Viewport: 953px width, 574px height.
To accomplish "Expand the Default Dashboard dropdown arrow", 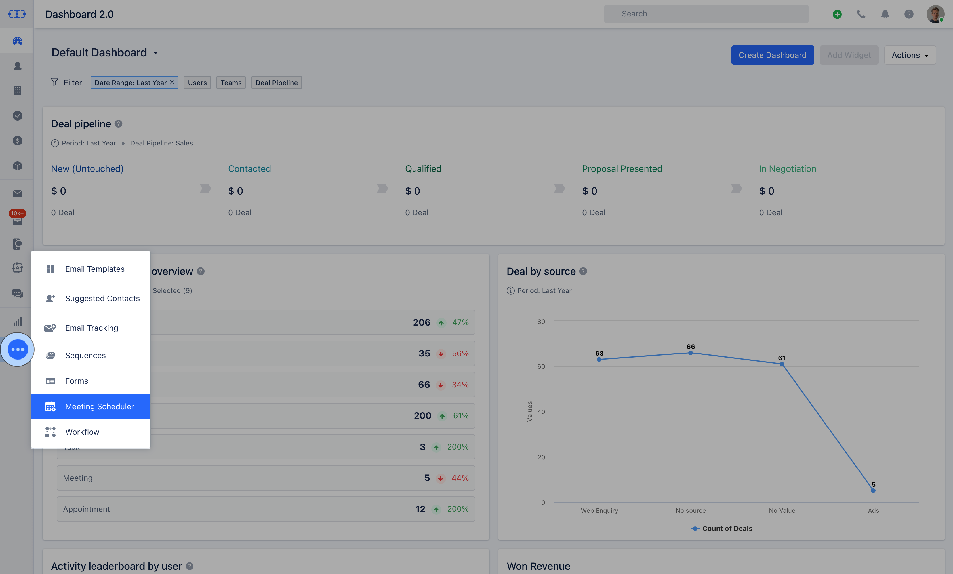I will point(156,53).
